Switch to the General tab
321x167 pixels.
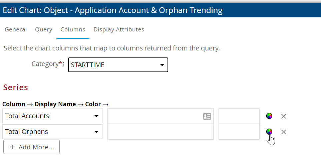[16, 29]
